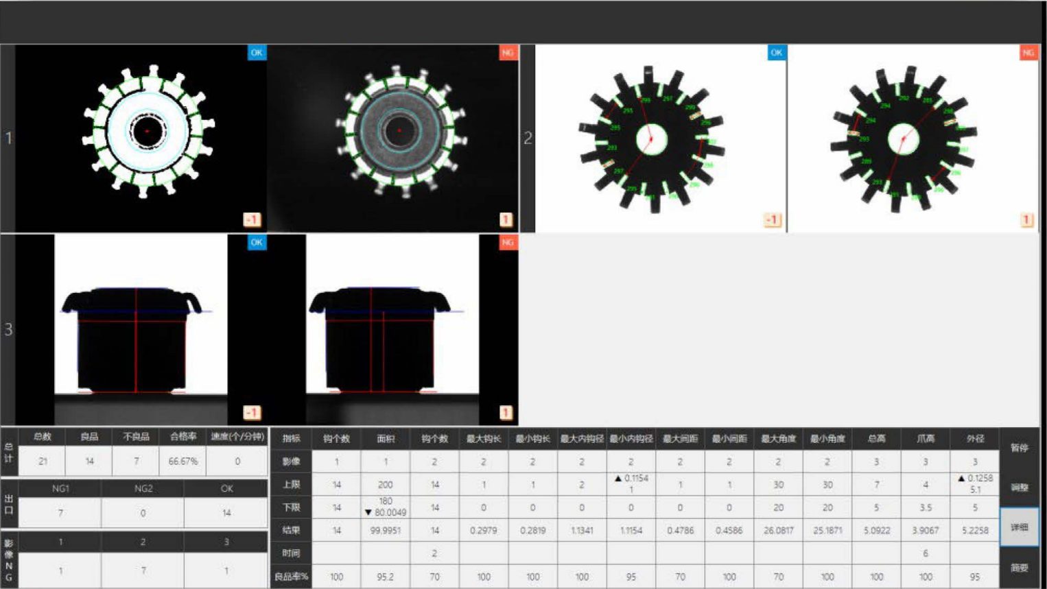Click the blue OK badge on camera 2

(776, 53)
